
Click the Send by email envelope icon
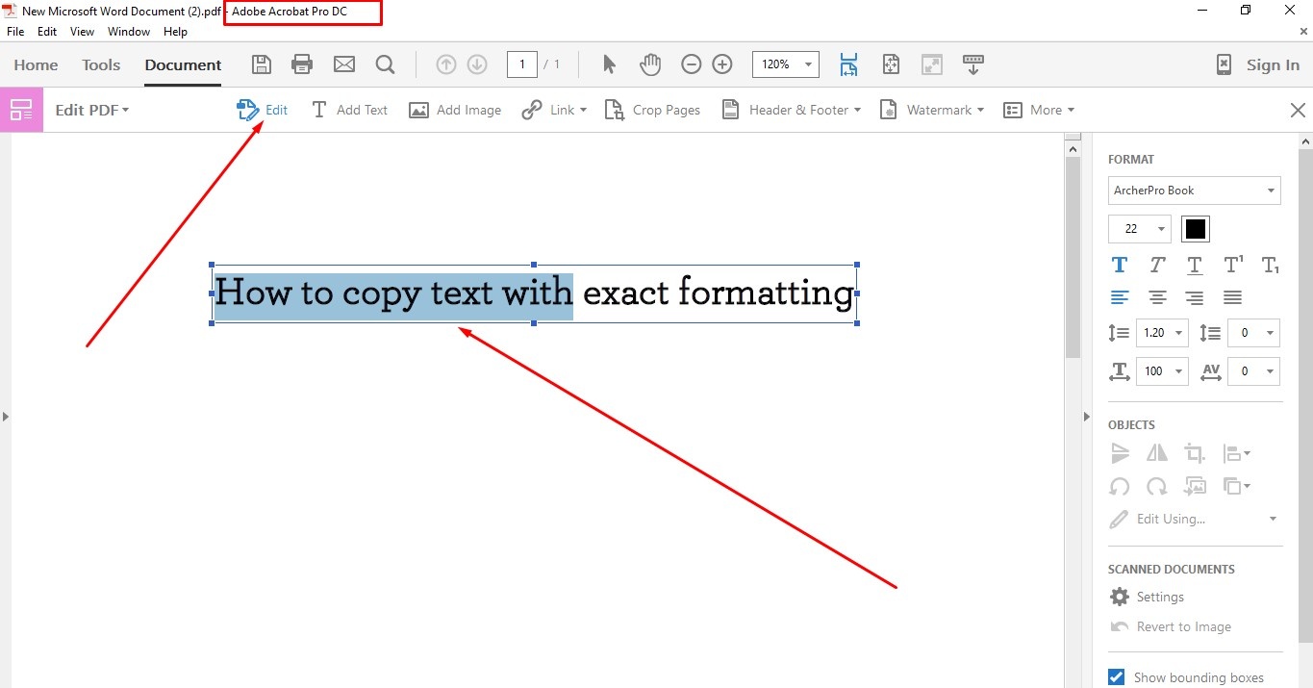coord(344,64)
